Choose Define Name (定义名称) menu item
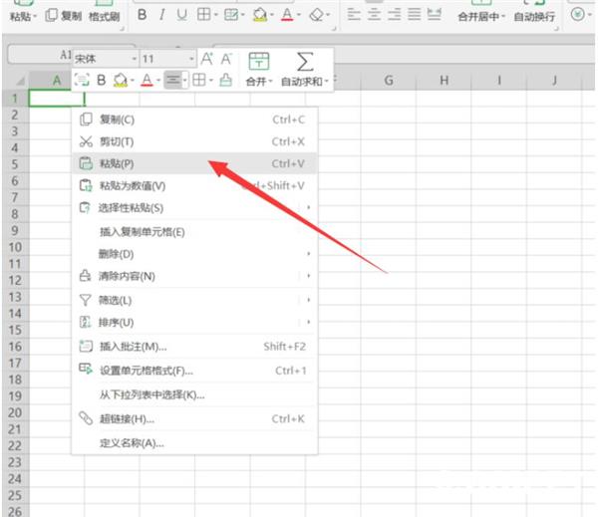598x517 pixels. point(194,443)
